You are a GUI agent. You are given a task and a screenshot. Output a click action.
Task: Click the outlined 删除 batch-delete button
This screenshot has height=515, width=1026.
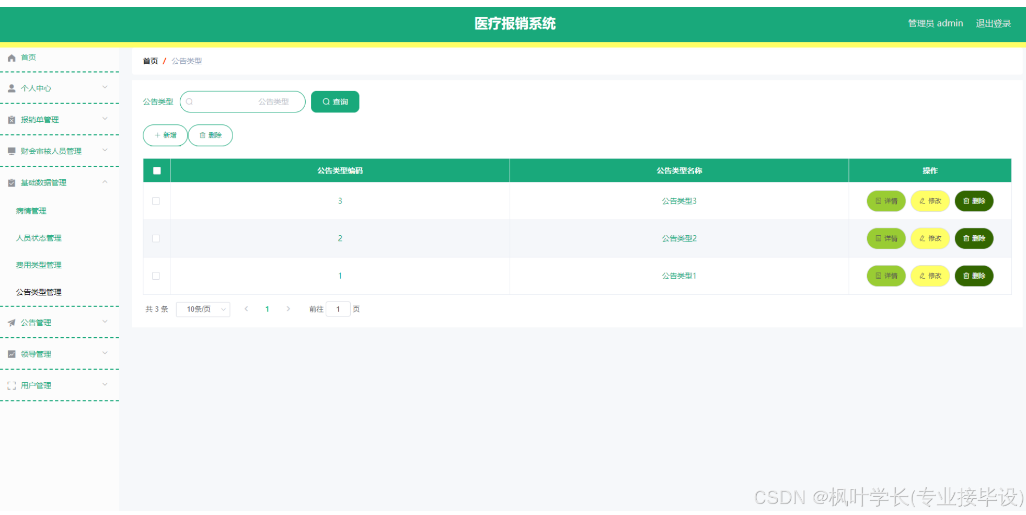tap(210, 135)
